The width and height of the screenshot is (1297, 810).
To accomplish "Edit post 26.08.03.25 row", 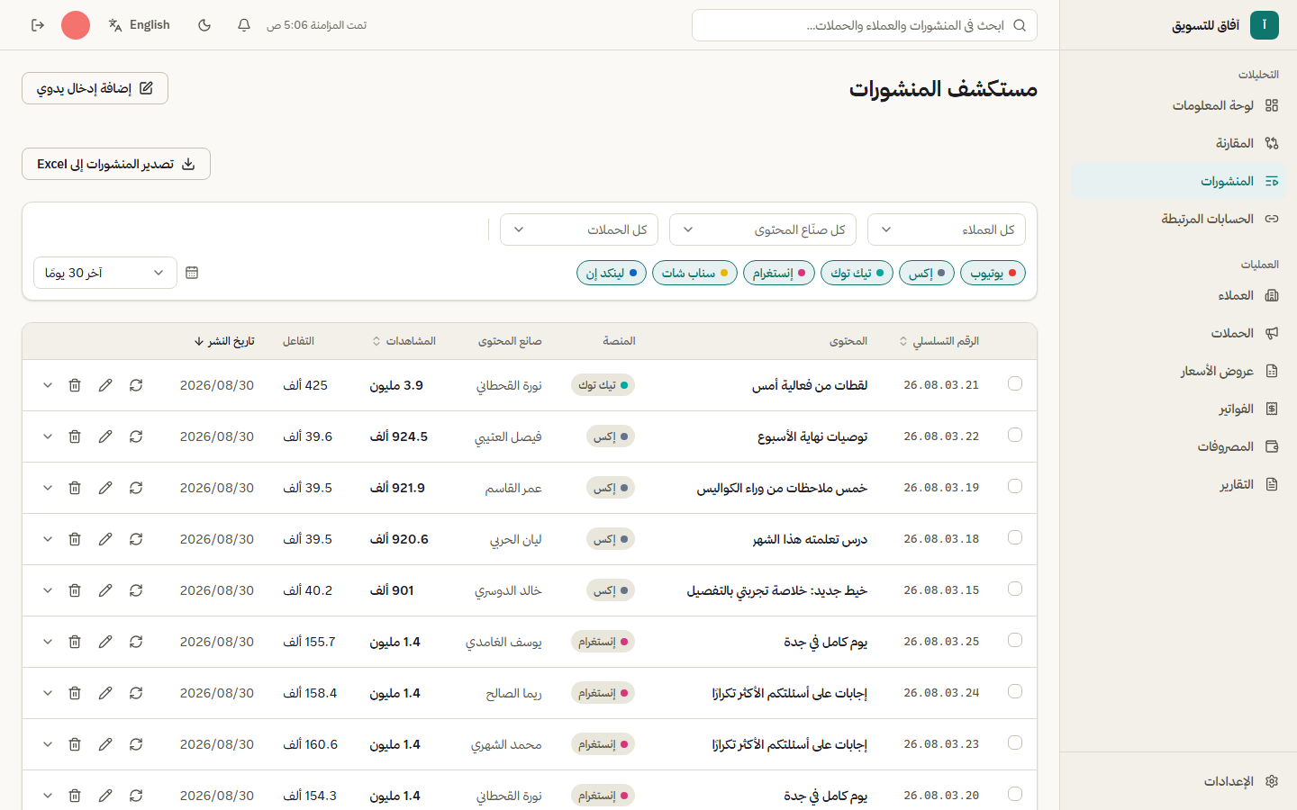I will point(105,642).
